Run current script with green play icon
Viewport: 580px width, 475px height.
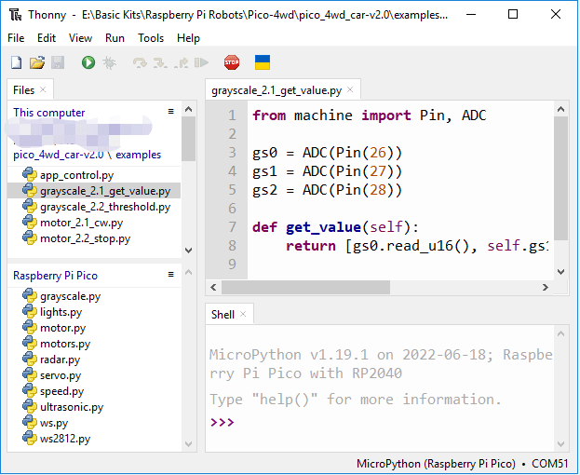(88, 62)
